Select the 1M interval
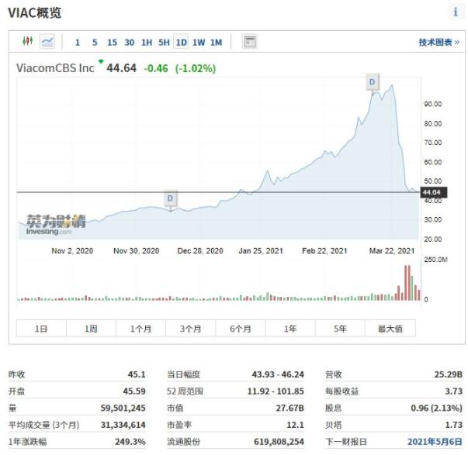 [x=217, y=43]
